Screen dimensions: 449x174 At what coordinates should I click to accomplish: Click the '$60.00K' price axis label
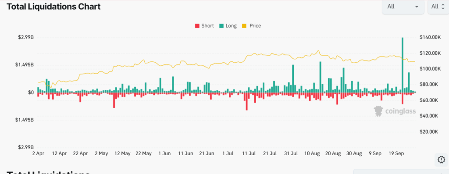coord(428,100)
